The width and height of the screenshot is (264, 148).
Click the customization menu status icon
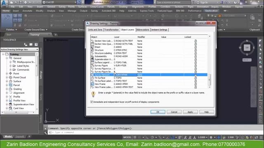click(x=261, y=137)
